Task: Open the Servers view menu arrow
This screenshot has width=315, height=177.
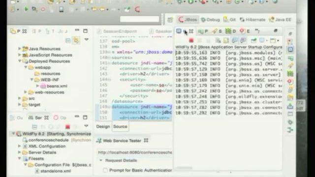Action: click(86, 126)
